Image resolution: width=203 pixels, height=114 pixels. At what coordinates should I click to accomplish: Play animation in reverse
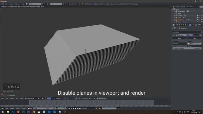point(74,108)
